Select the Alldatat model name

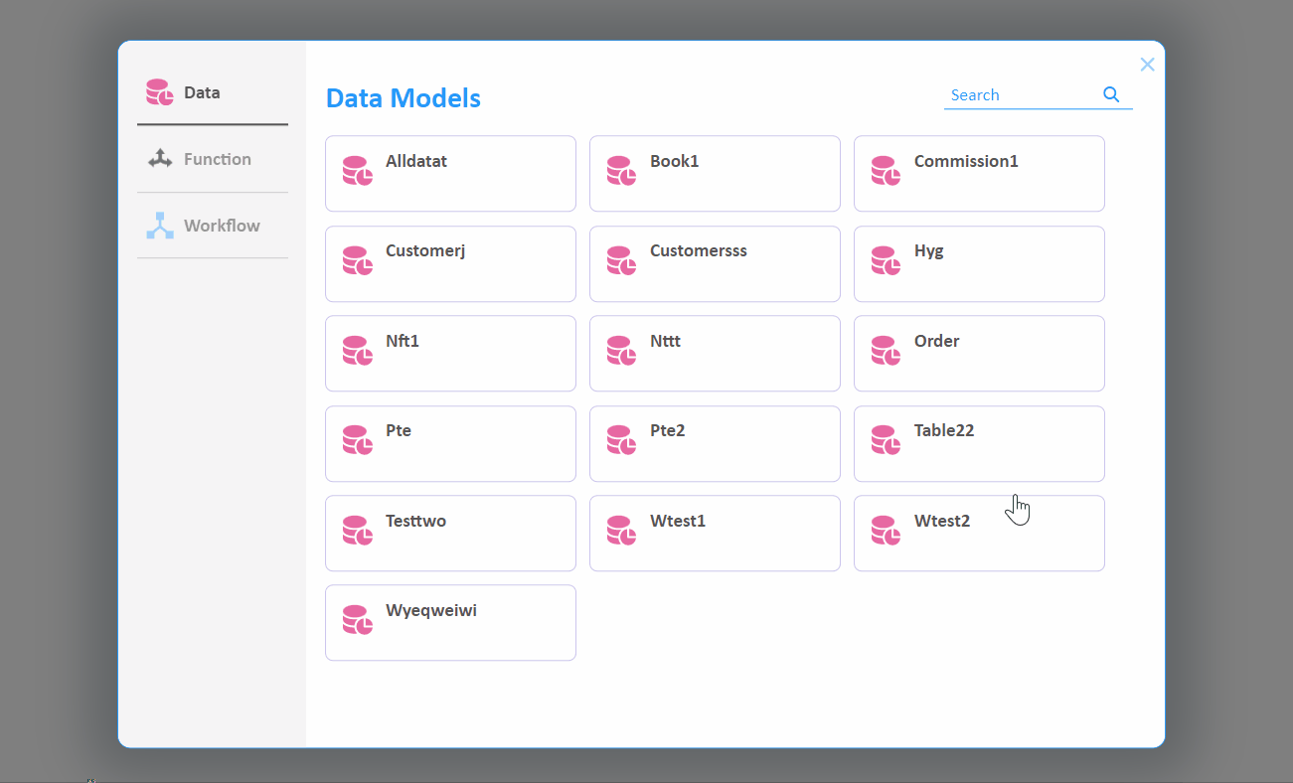pos(416,161)
